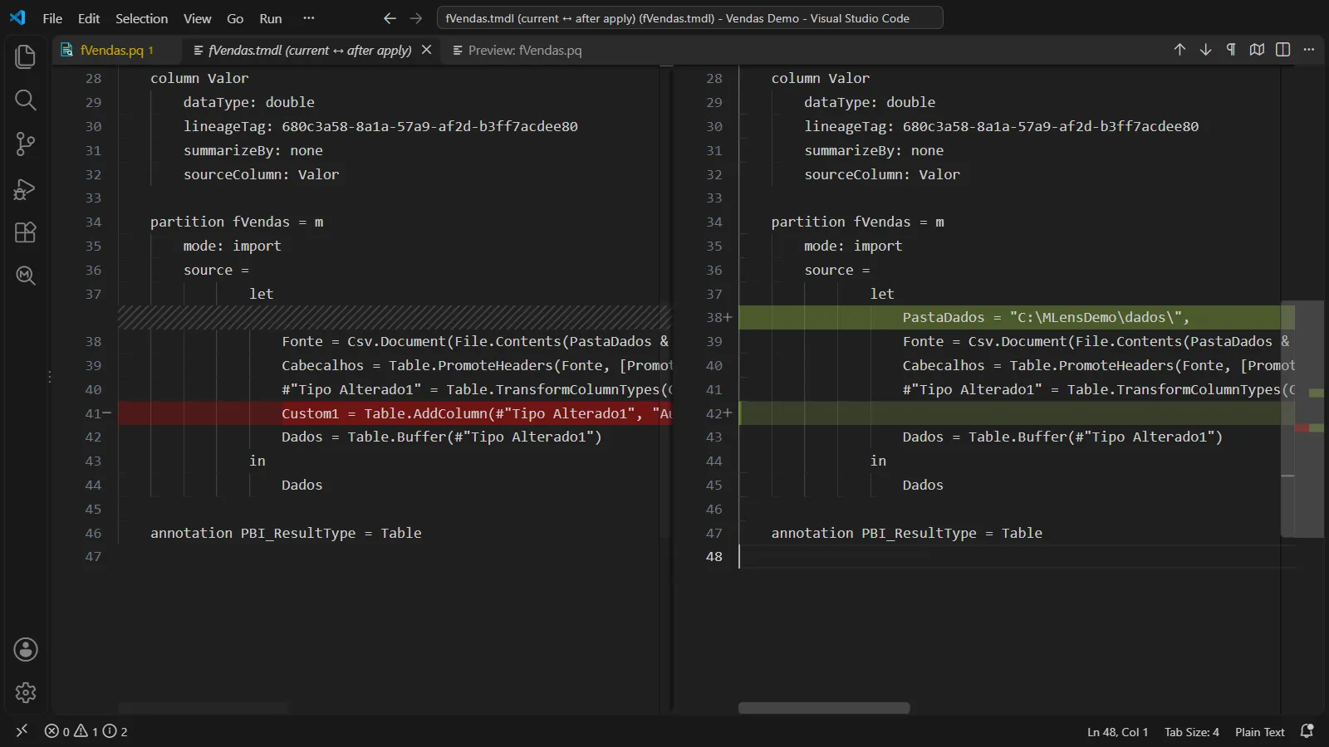Toggle collapse unchanged regions icon
This screenshot has height=747, width=1329.
[x=1257, y=50]
